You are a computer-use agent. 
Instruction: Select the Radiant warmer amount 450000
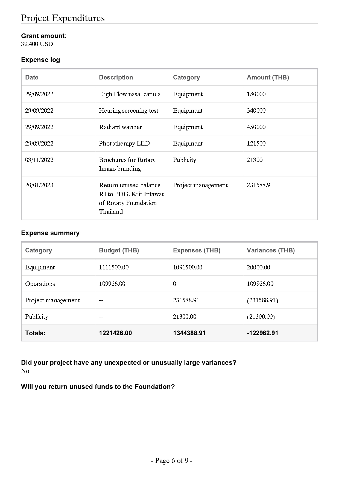click(x=256, y=127)
